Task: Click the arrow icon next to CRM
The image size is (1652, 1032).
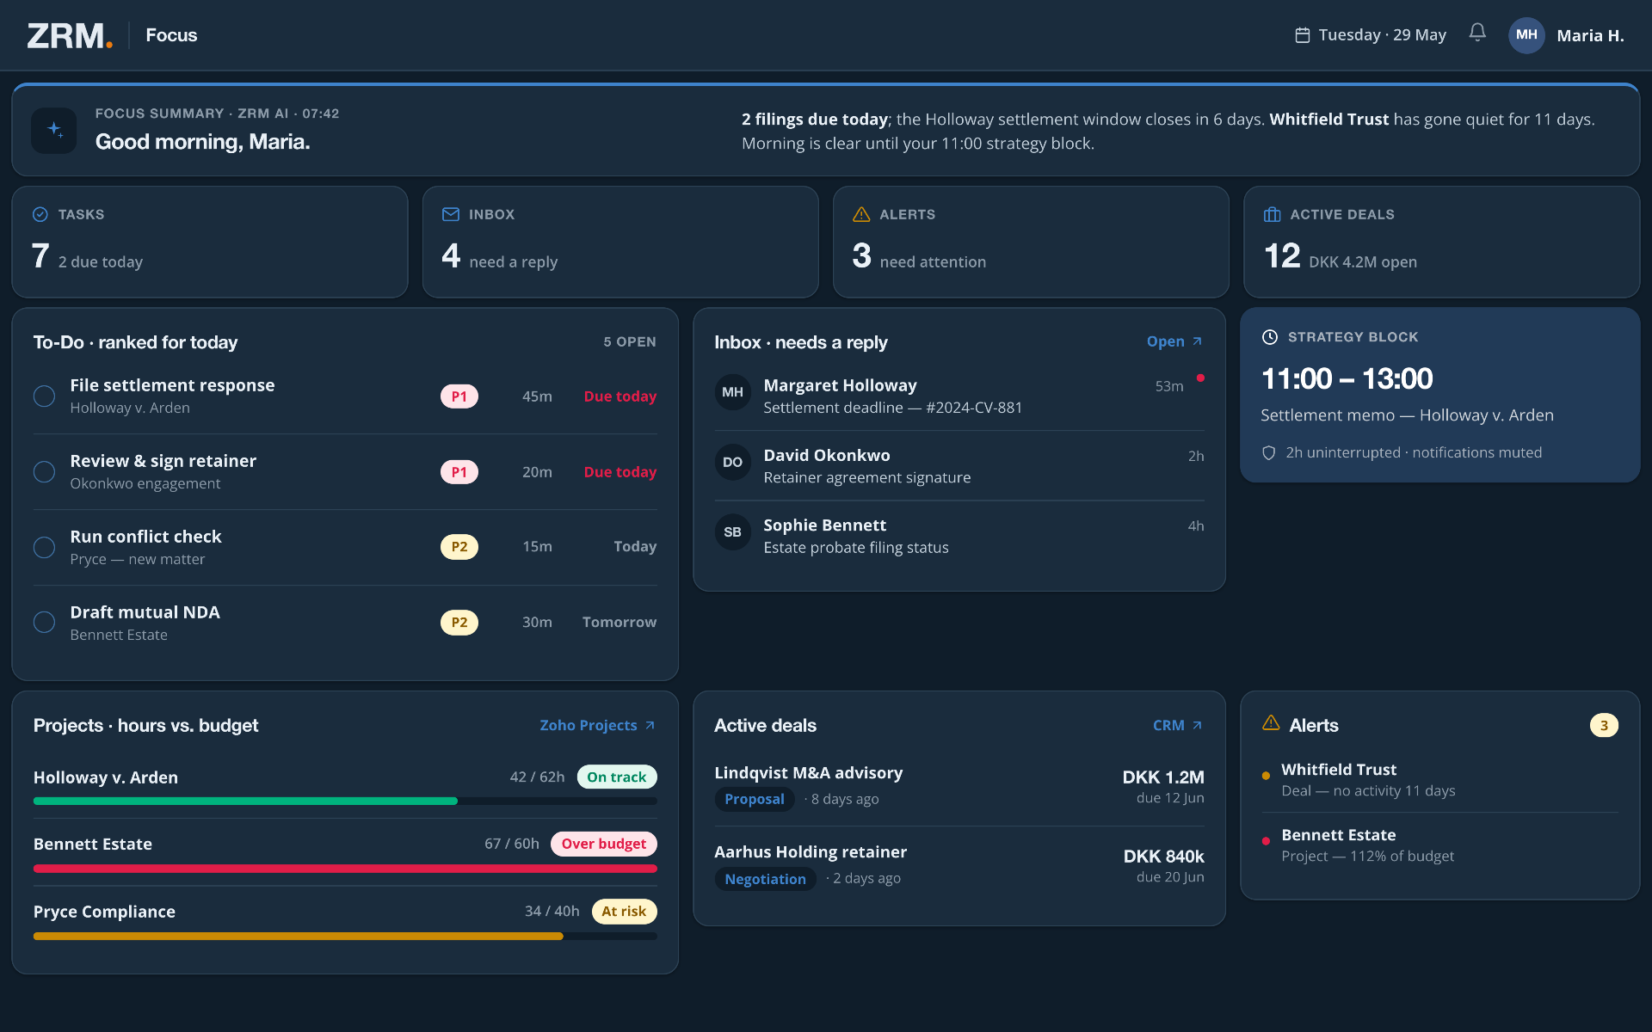Action: tap(1197, 725)
